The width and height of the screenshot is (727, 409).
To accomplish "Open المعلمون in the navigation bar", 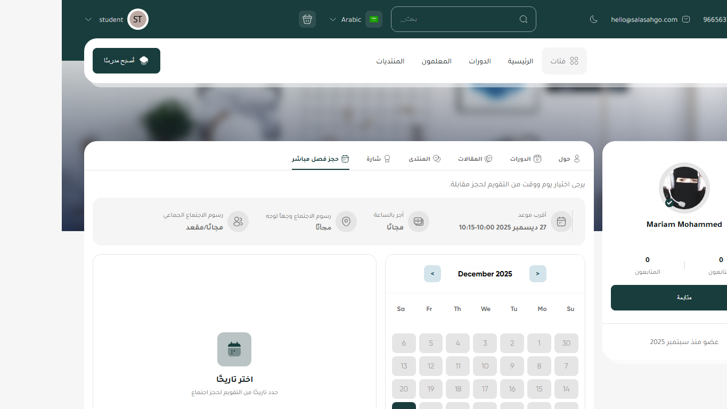I will (437, 61).
